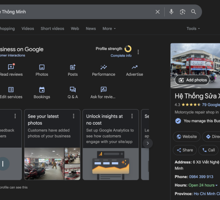This screenshot has width=220, height=200.
Task: Open menu on See your latest photos card
Action: [73, 116]
